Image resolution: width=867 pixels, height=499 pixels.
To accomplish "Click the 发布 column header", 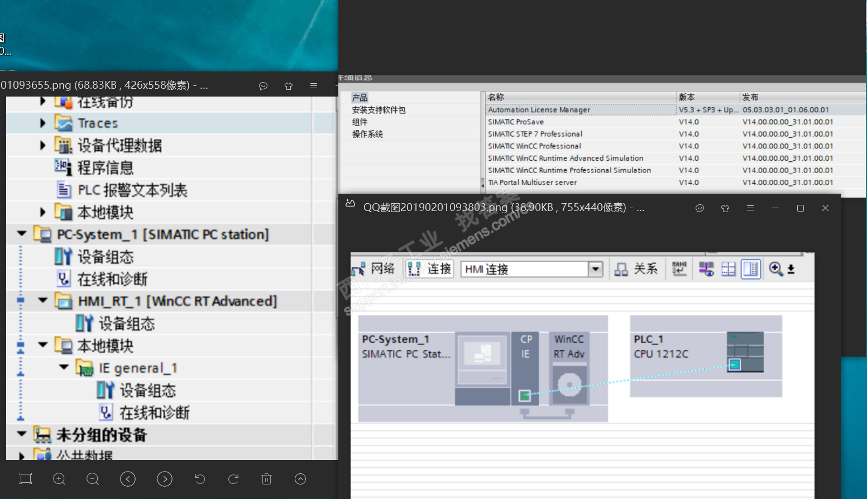I will (x=803, y=97).
